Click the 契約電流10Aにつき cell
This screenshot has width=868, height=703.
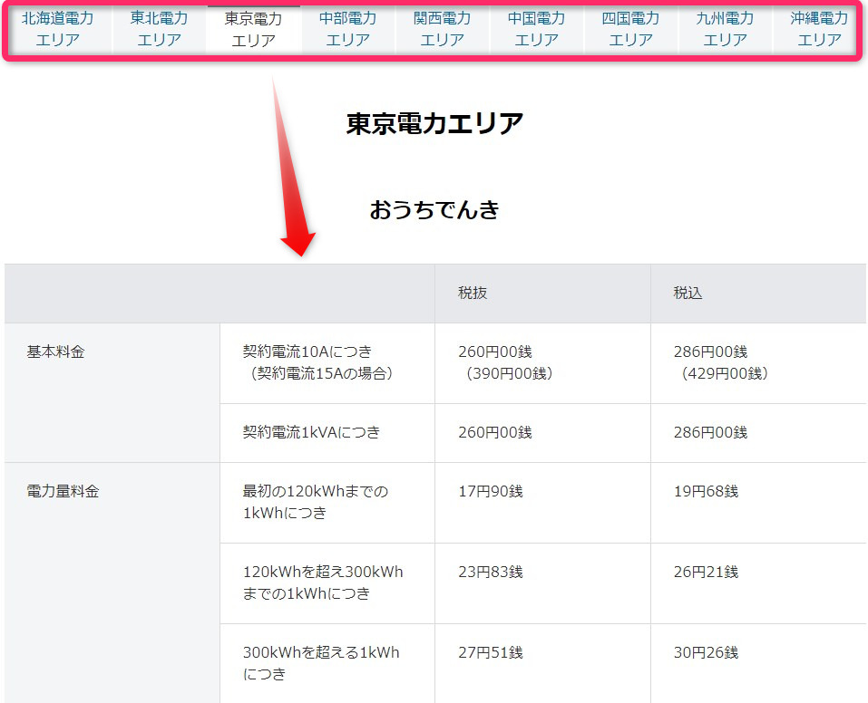click(x=327, y=363)
